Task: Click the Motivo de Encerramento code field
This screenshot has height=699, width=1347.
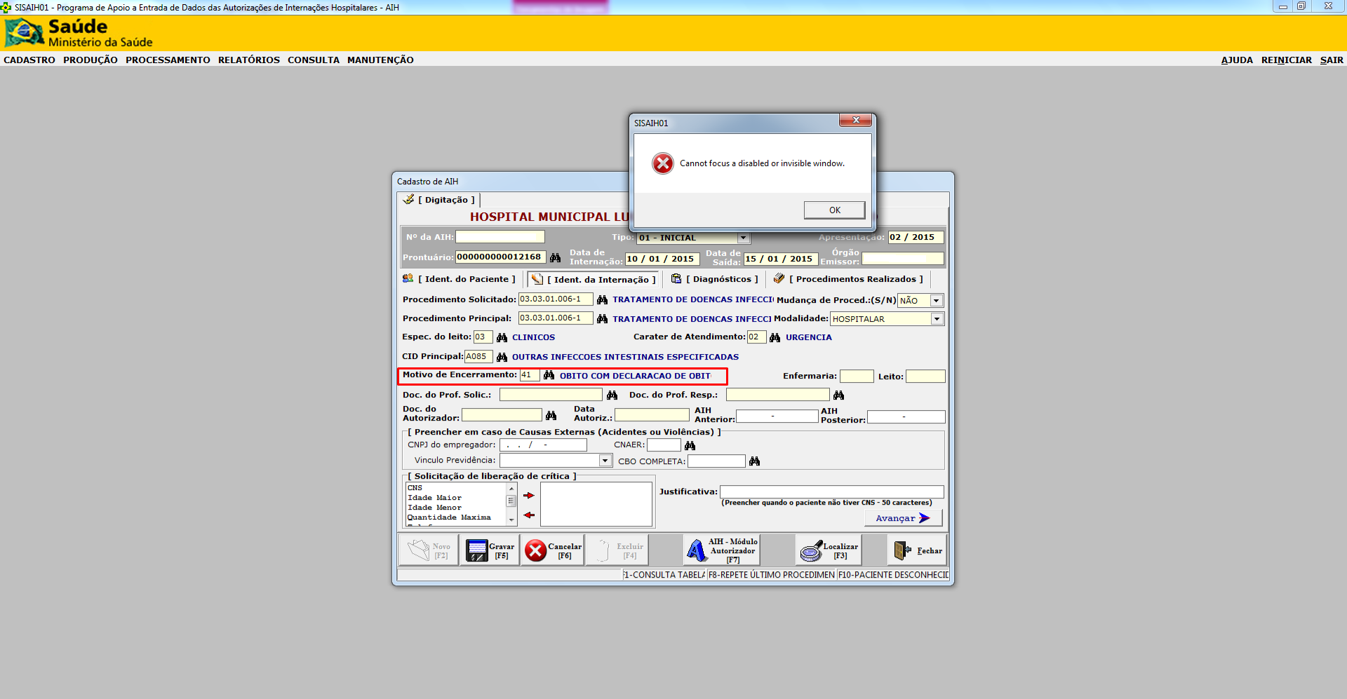Action: (x=530, y=375)
